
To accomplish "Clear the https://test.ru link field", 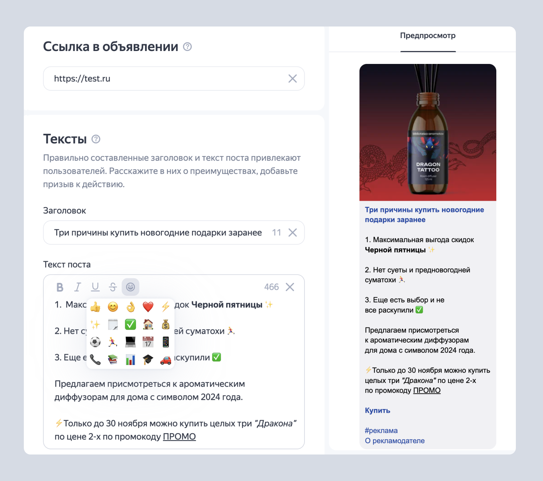I will (x=292, y=79).
